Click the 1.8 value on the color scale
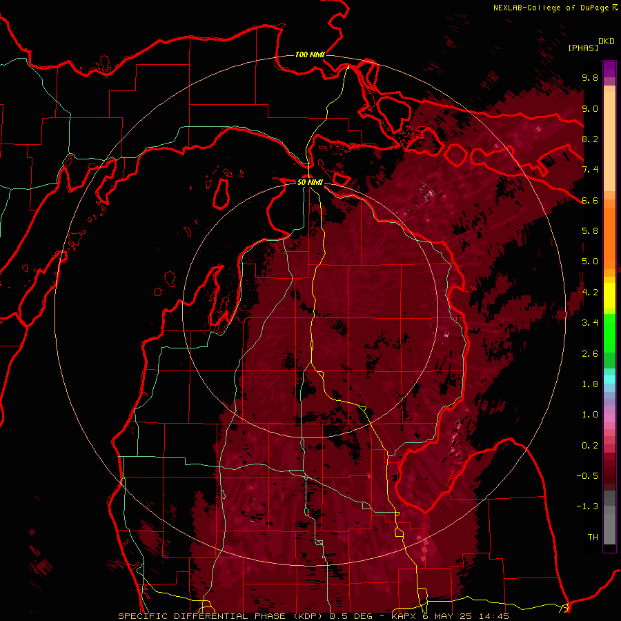Image resolution: width=621 pixels, height=621 pixels. pyautogui.click(x=590, y=384)
